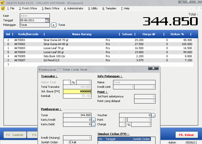The width and height of the screenshot is (202, 144).
Task: Click the Kode/Barcode column header
Action: (x=28, y=34)
